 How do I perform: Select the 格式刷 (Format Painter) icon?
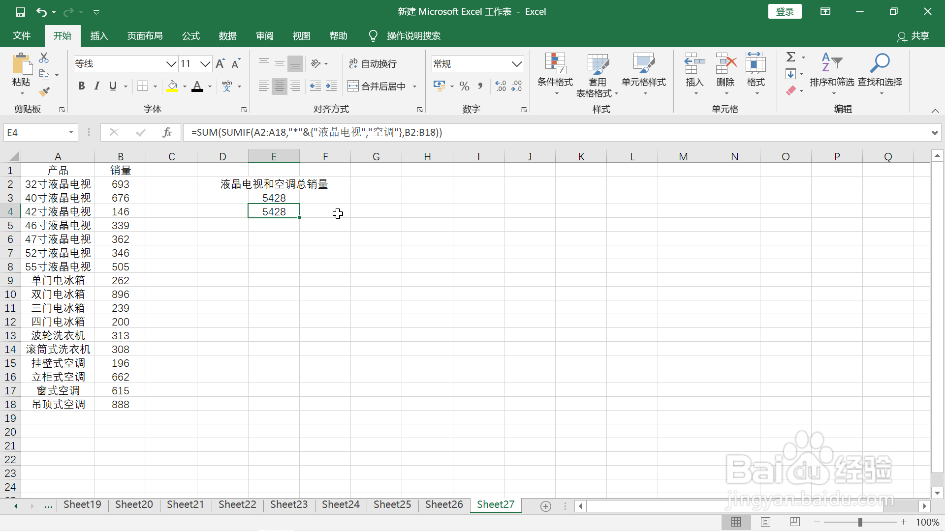[x=44, y=91]
